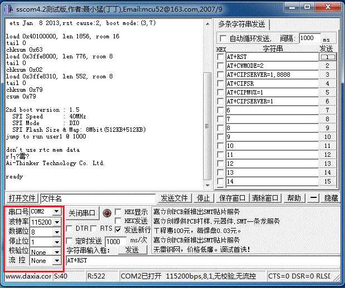Click send button 3 for AT+CIPSERVER=1,8888
This screenshot has height=288, width=345.
328,75
